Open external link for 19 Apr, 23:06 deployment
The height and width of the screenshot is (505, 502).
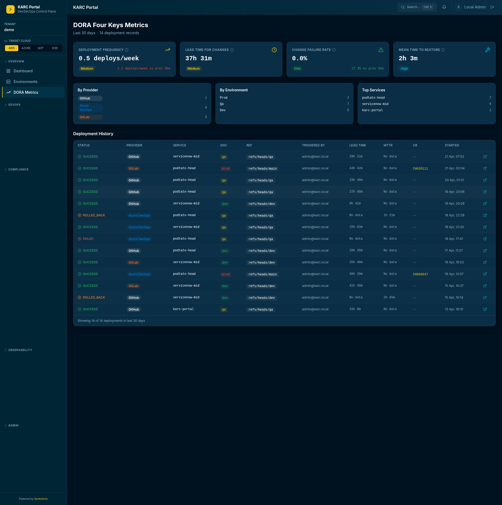(485, 192)
